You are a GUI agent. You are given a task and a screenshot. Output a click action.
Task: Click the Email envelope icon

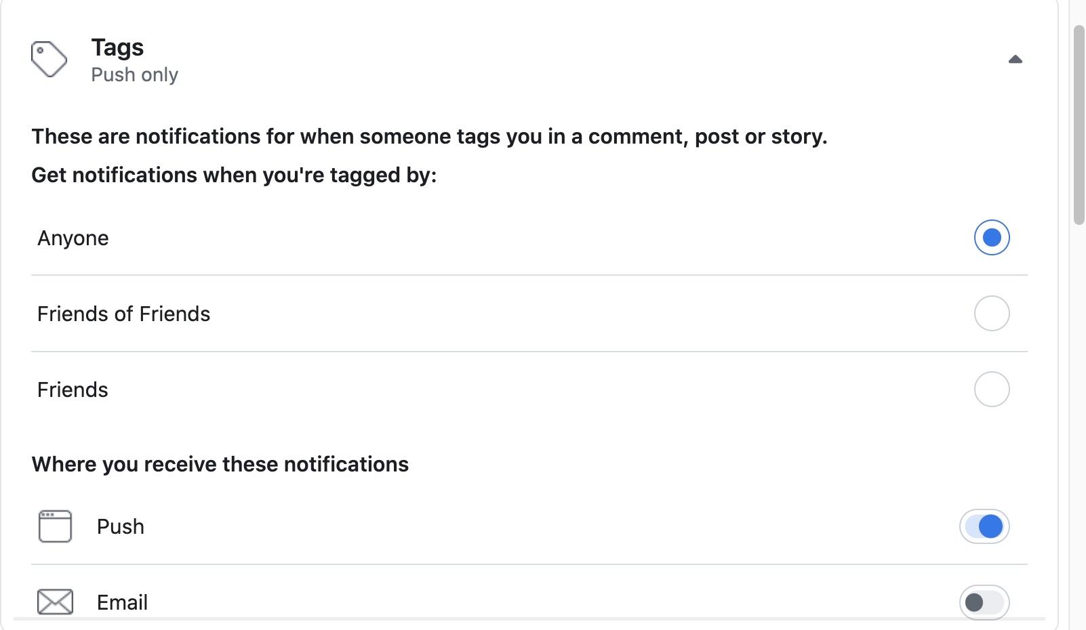click(55, 602)
